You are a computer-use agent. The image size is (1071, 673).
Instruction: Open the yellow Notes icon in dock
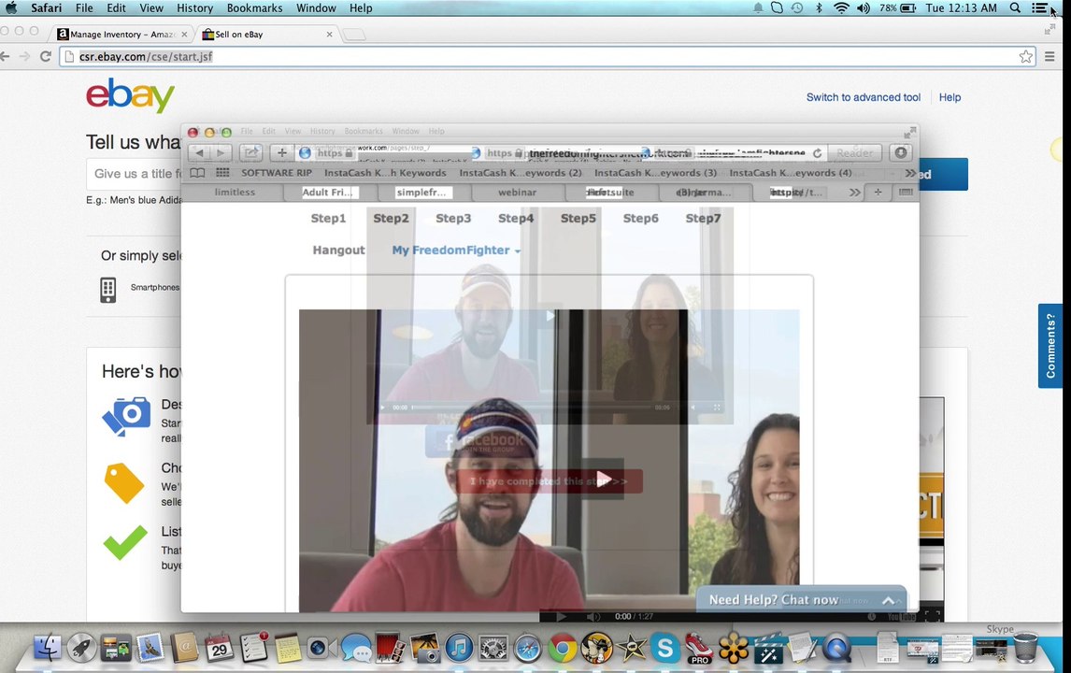click(x=288, y=647)
